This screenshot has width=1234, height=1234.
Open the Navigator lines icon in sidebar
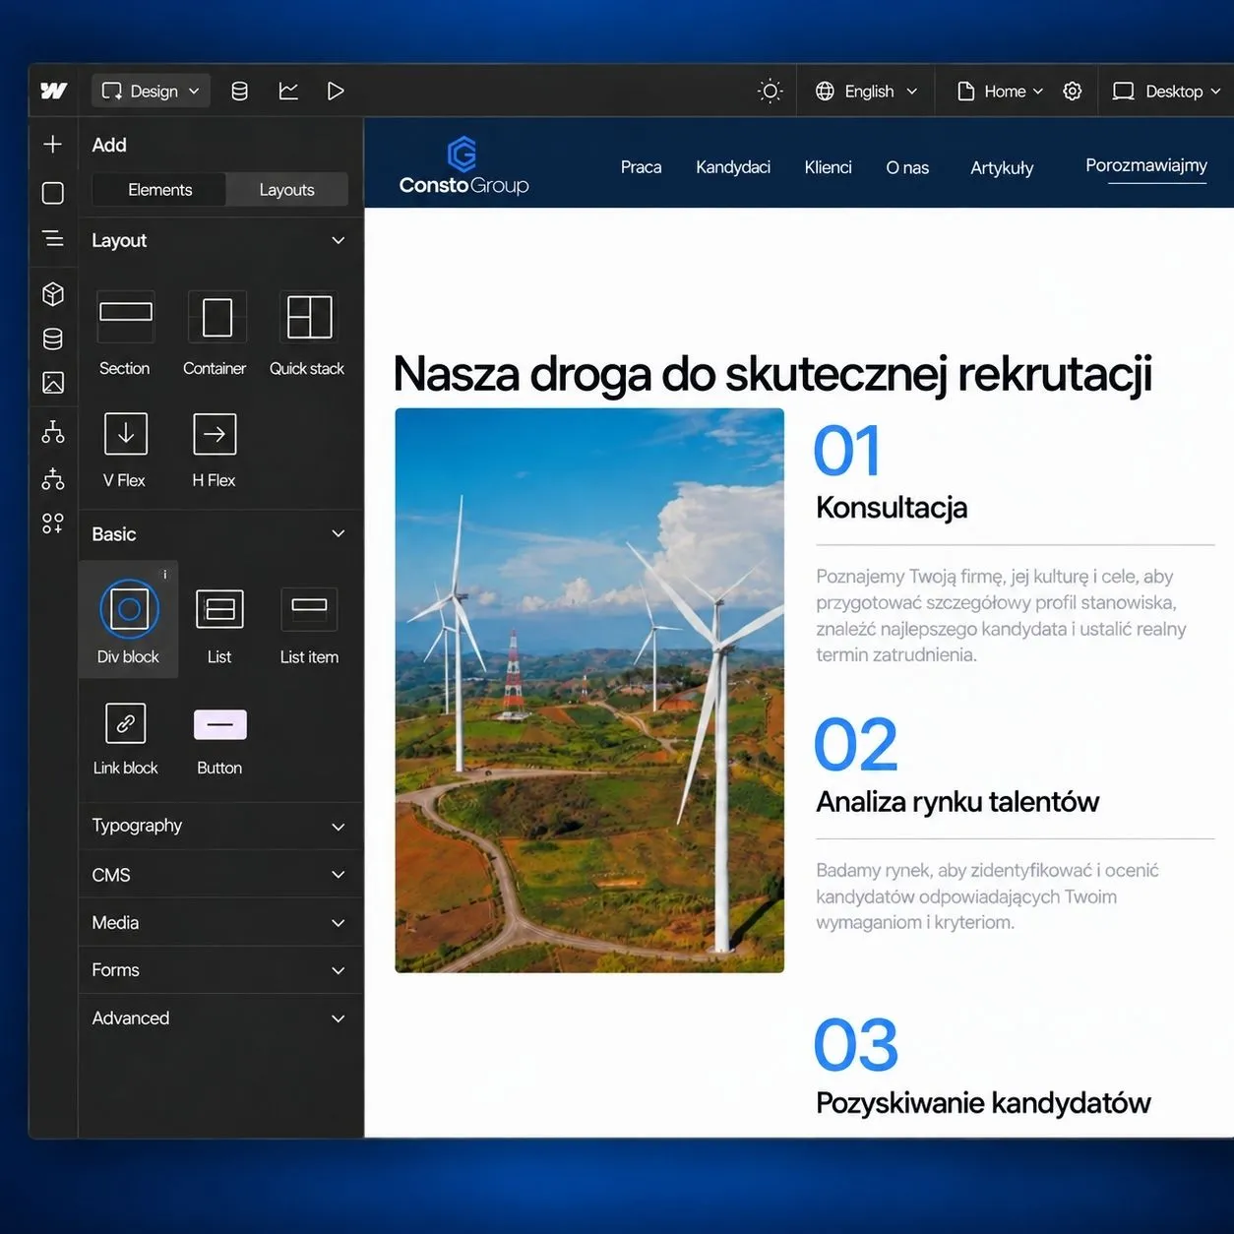(x=53, y=238)
